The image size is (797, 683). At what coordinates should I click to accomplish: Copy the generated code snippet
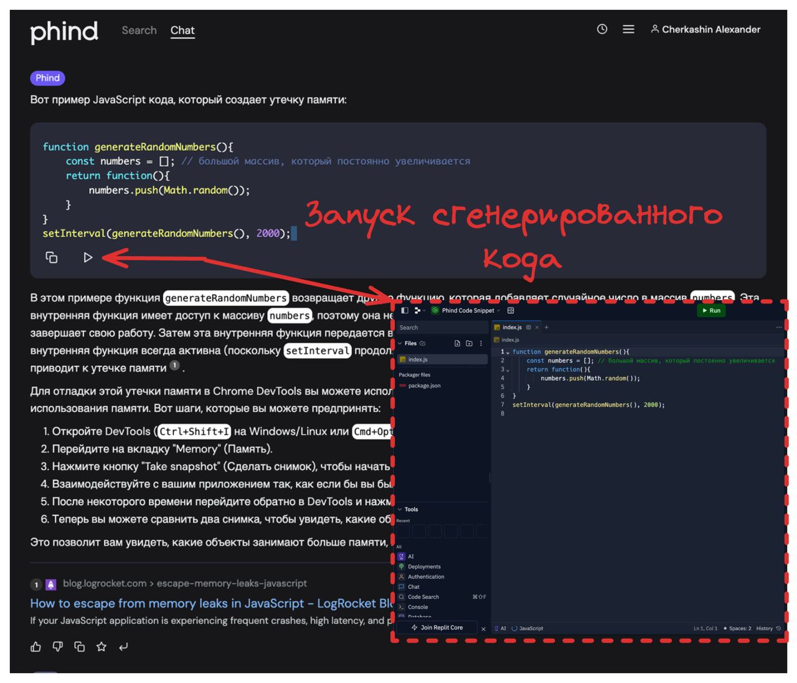52,257
